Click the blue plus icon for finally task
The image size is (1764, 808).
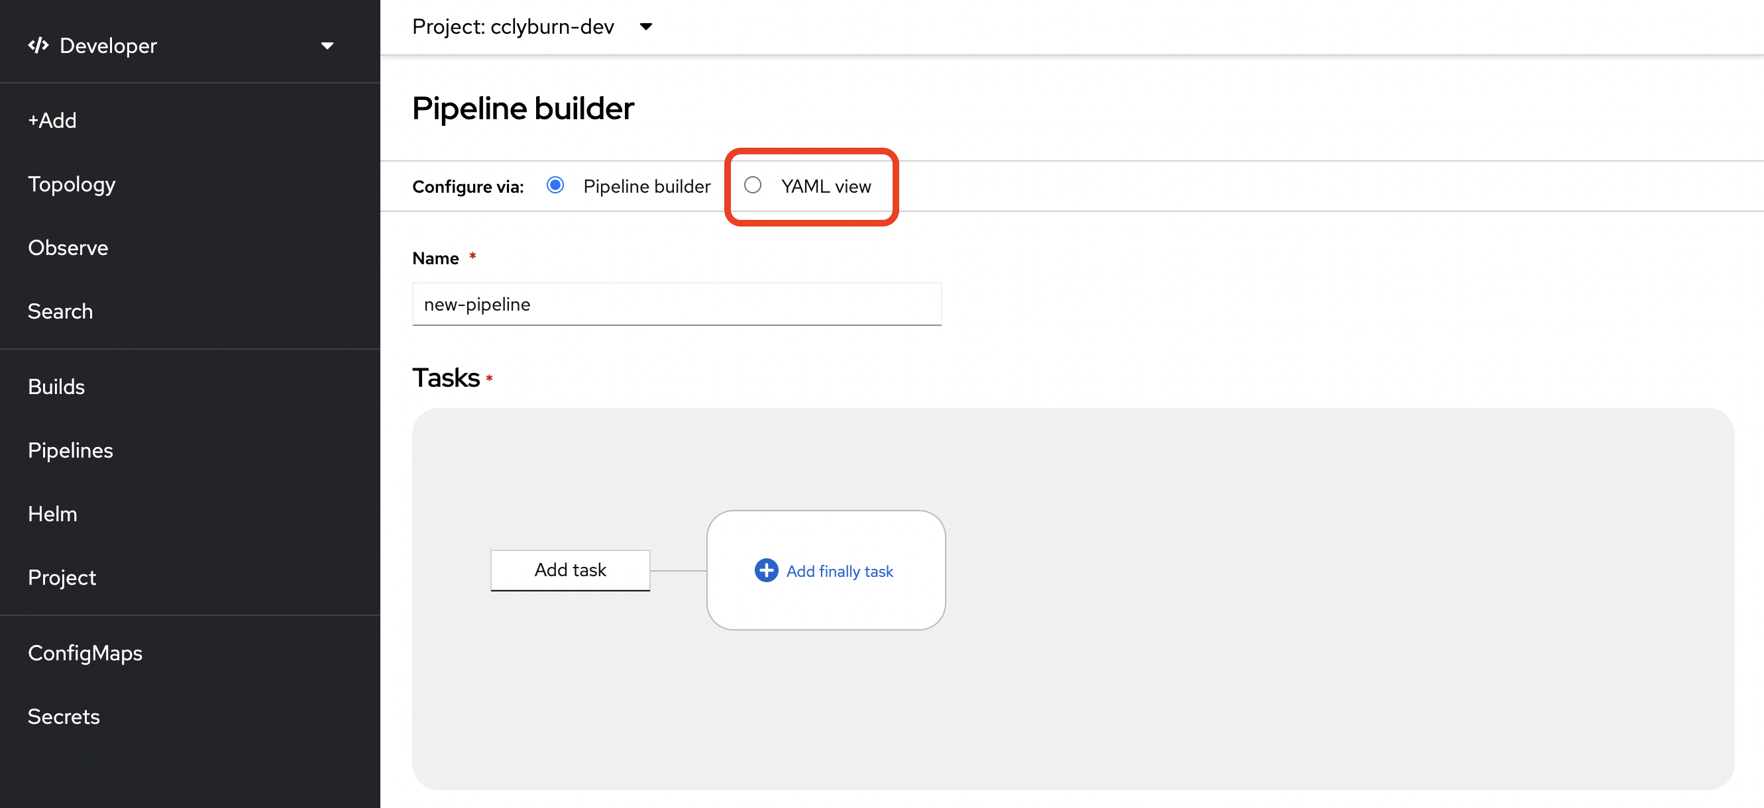765,570
